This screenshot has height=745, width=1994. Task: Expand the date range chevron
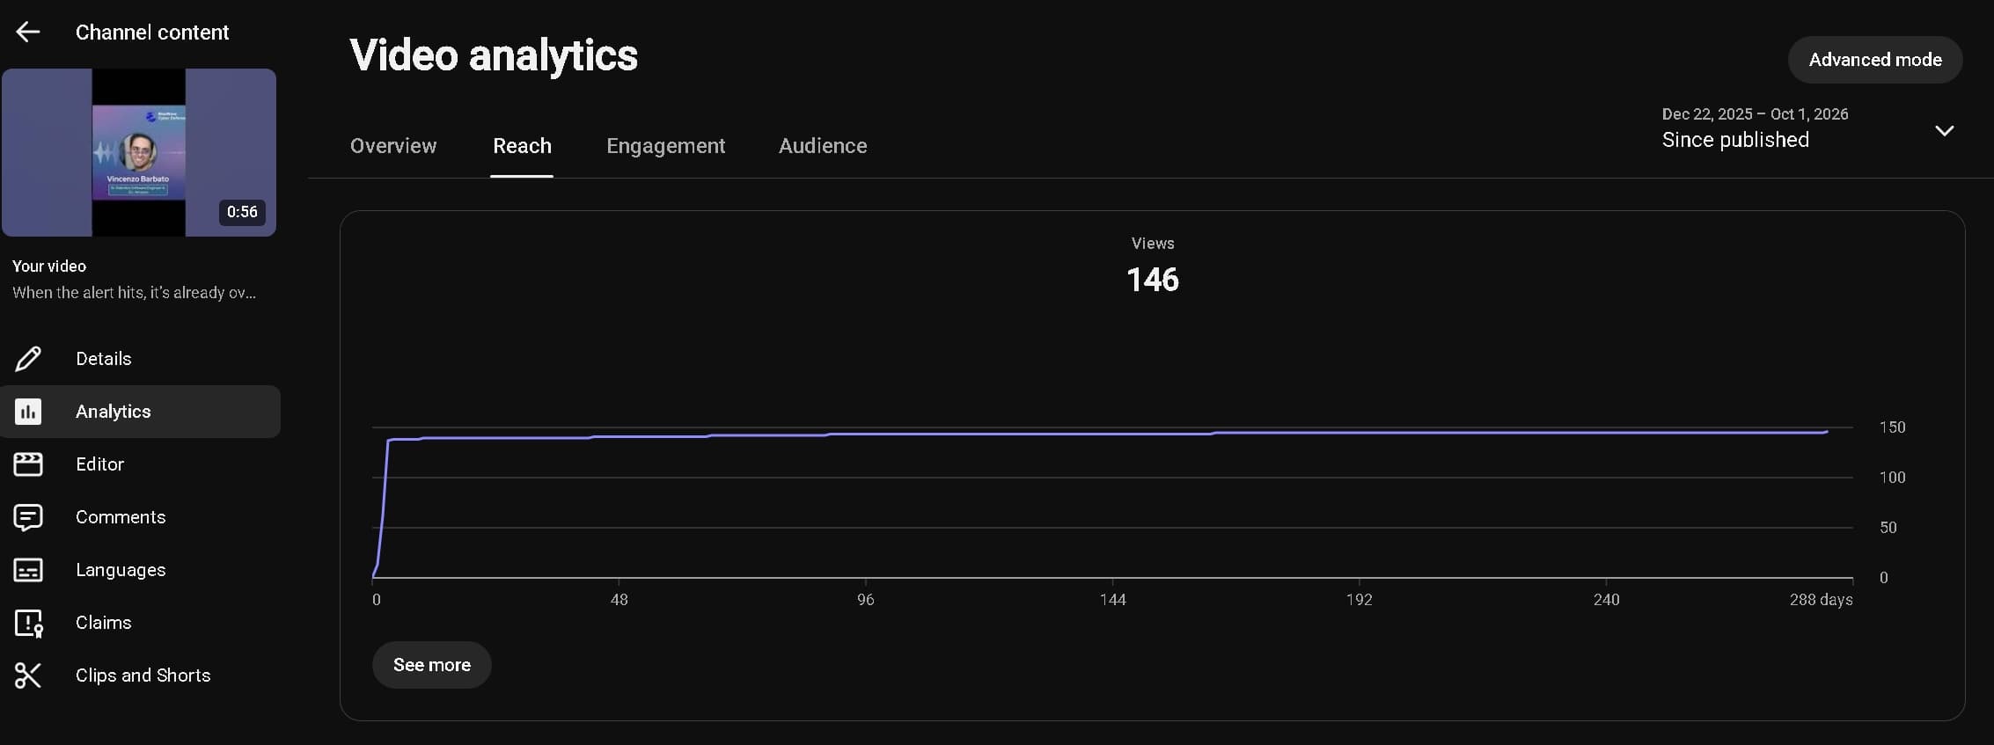(x=1944, y=131)
